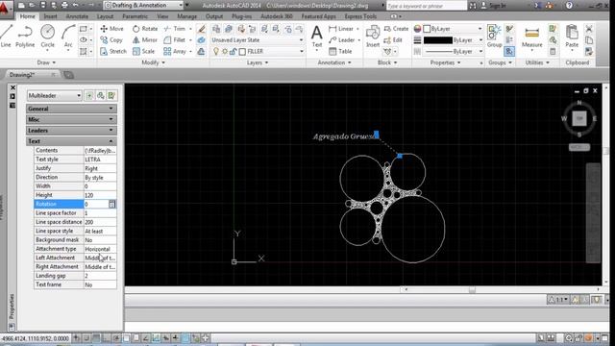Select the Polyline tool

pyautogui.click(x=25, y=36)
